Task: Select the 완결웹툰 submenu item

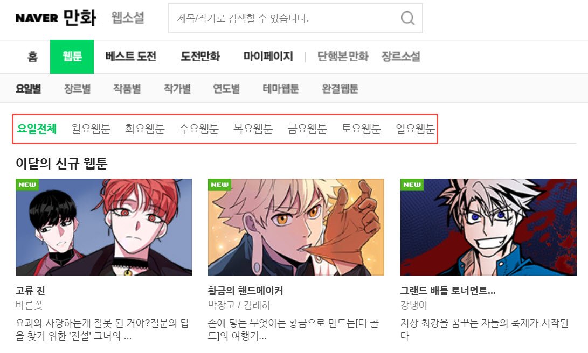Action: click(340, 89)
